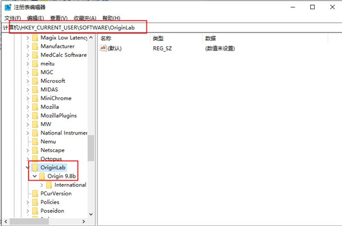The width and height of the screenshot is (342, 226).
Task: Expand the MIDAS key
Action: 27,90
